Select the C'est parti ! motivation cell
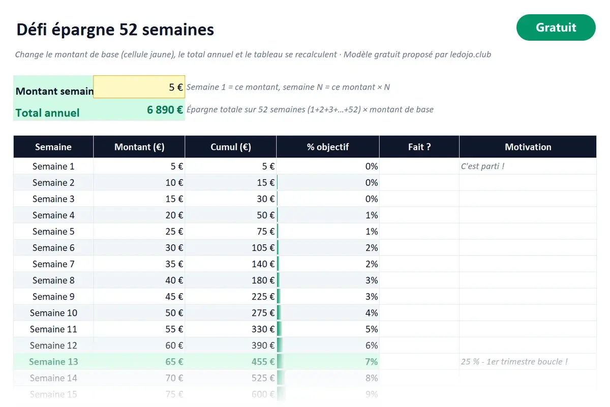 (x=528, y=166)
